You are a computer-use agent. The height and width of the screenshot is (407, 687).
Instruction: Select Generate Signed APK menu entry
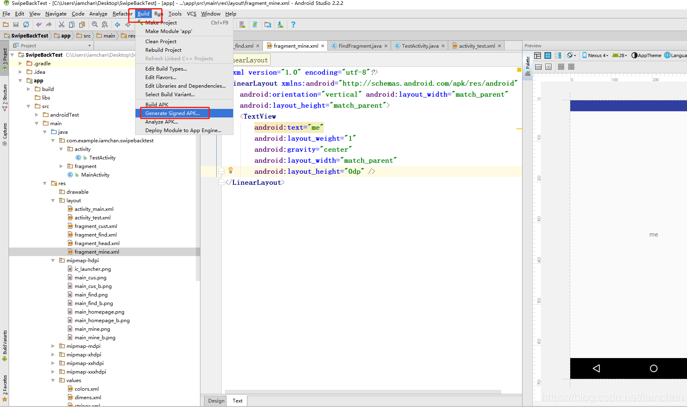184,113
